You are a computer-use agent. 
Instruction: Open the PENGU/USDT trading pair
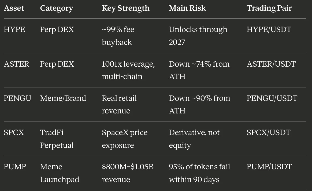(x=272, y=98)
